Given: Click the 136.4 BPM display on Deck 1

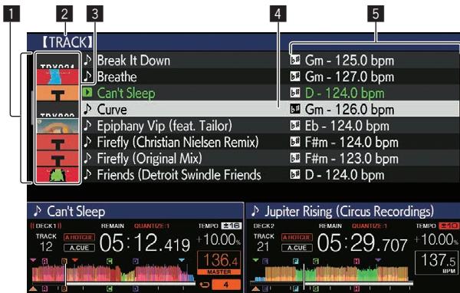Looking at the screenshot, I should point(219,260).
